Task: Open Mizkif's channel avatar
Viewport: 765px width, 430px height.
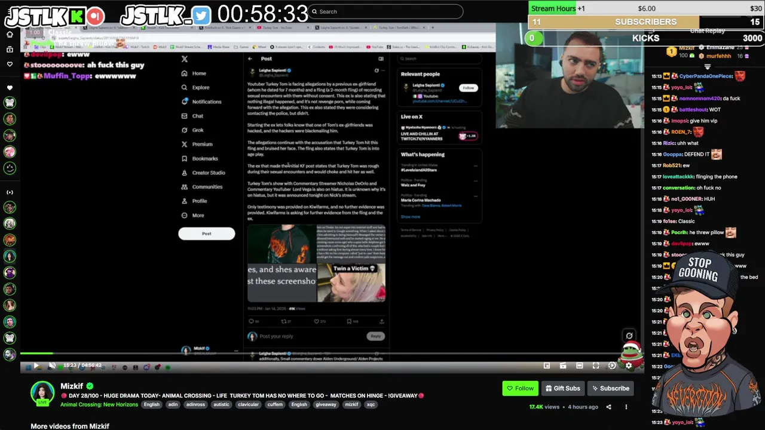Action: (42, 394)
